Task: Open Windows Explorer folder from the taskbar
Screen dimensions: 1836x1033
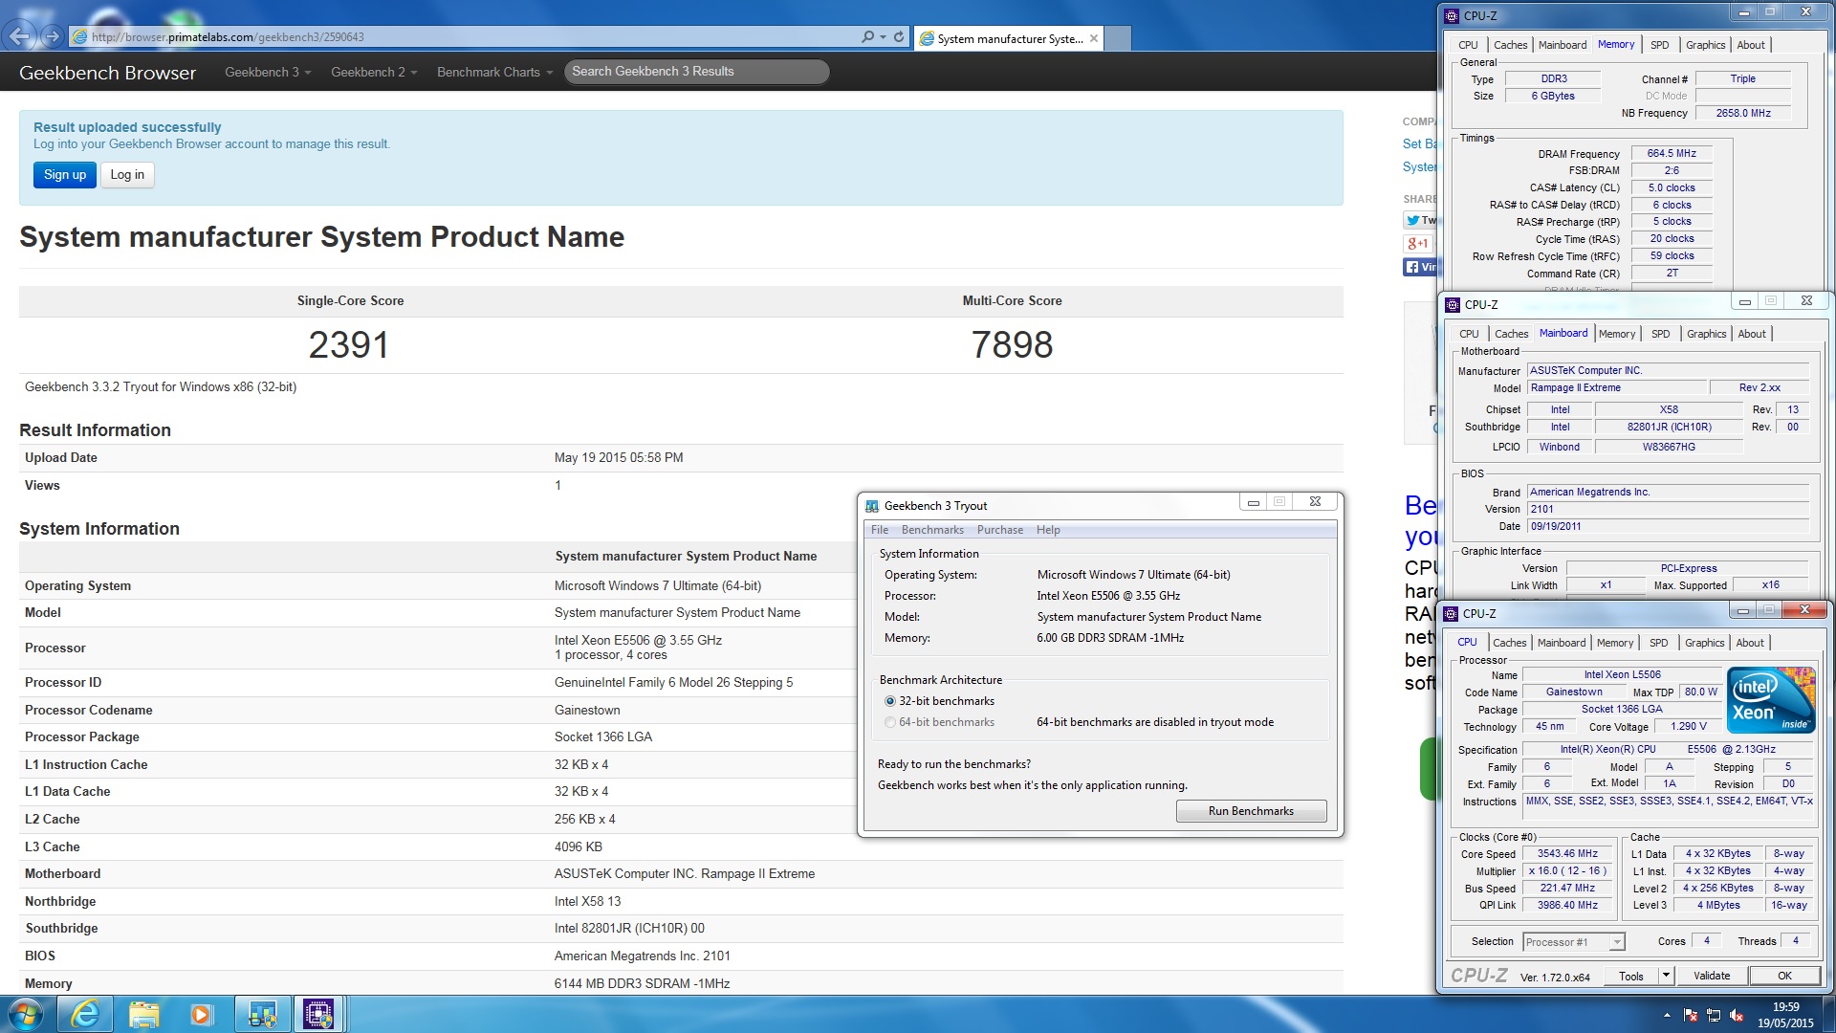Action: (143, 1014)
